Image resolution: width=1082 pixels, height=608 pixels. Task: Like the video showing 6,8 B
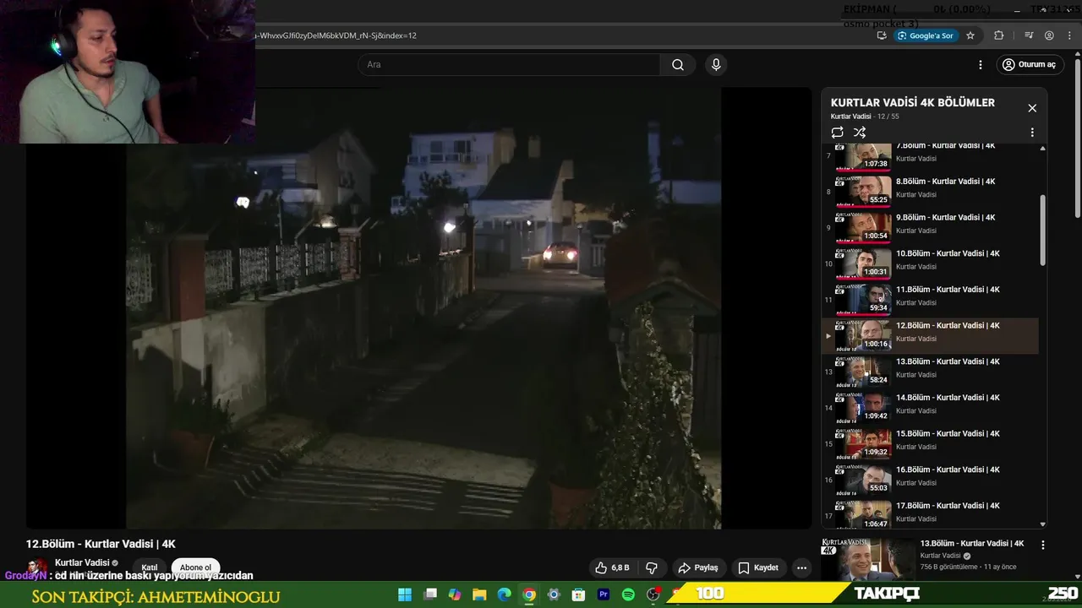point(612,567)
